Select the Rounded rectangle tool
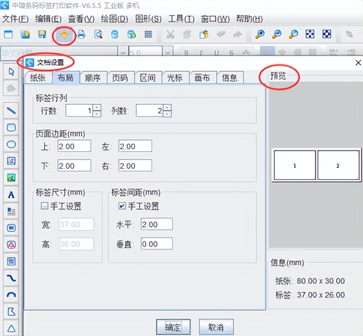 pyautogui.click(x=11, y=127)
